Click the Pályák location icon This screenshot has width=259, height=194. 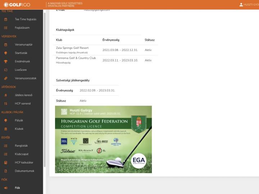6,120
